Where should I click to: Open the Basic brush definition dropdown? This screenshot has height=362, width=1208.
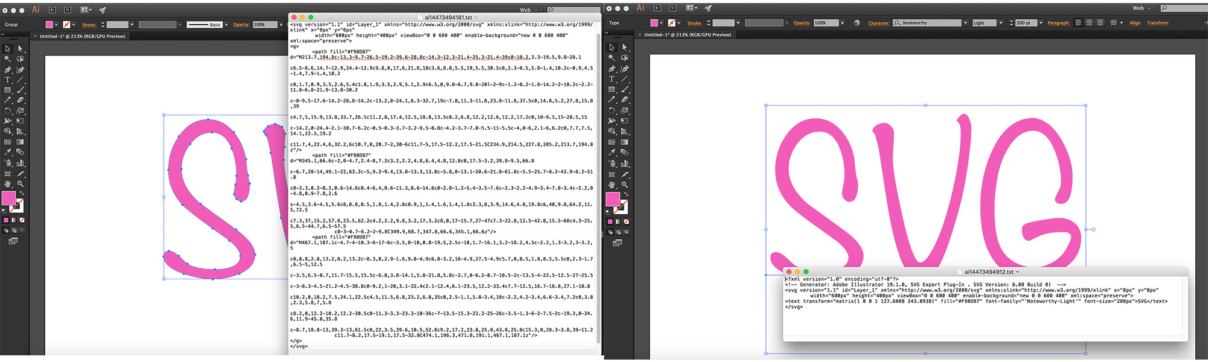click(x=226, y=25)
